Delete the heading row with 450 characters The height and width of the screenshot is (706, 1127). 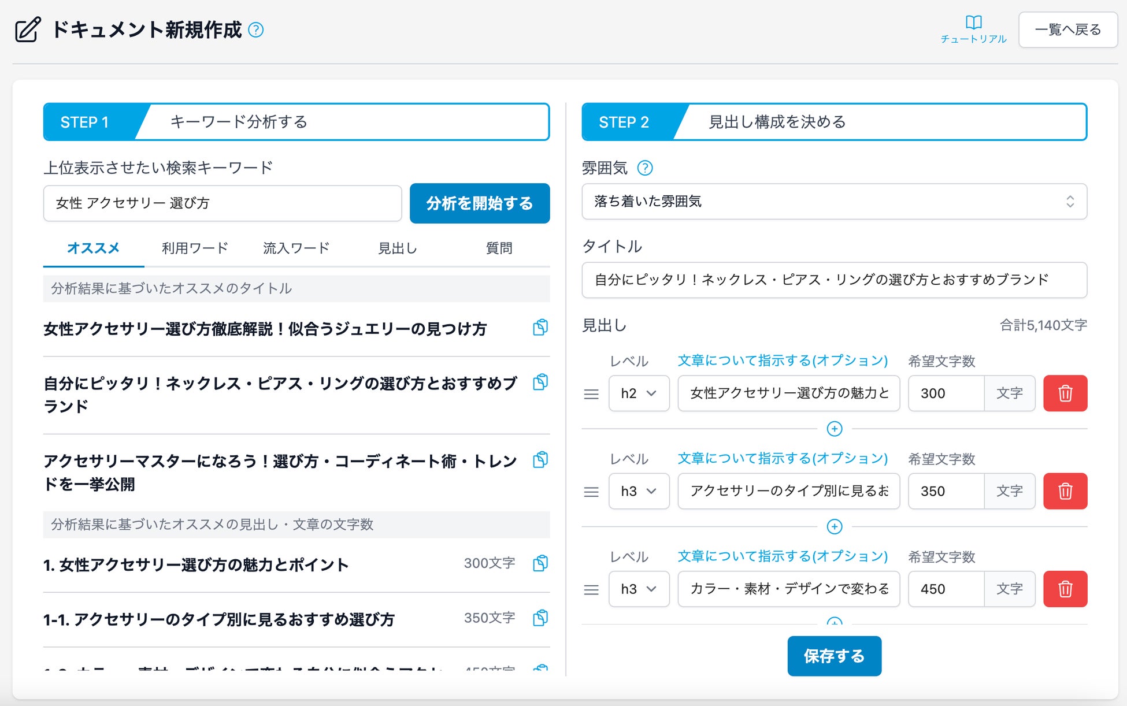(1065, 589)
